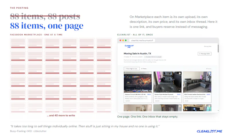Click the italic 'It takes too long' quote

click(85, 126)
